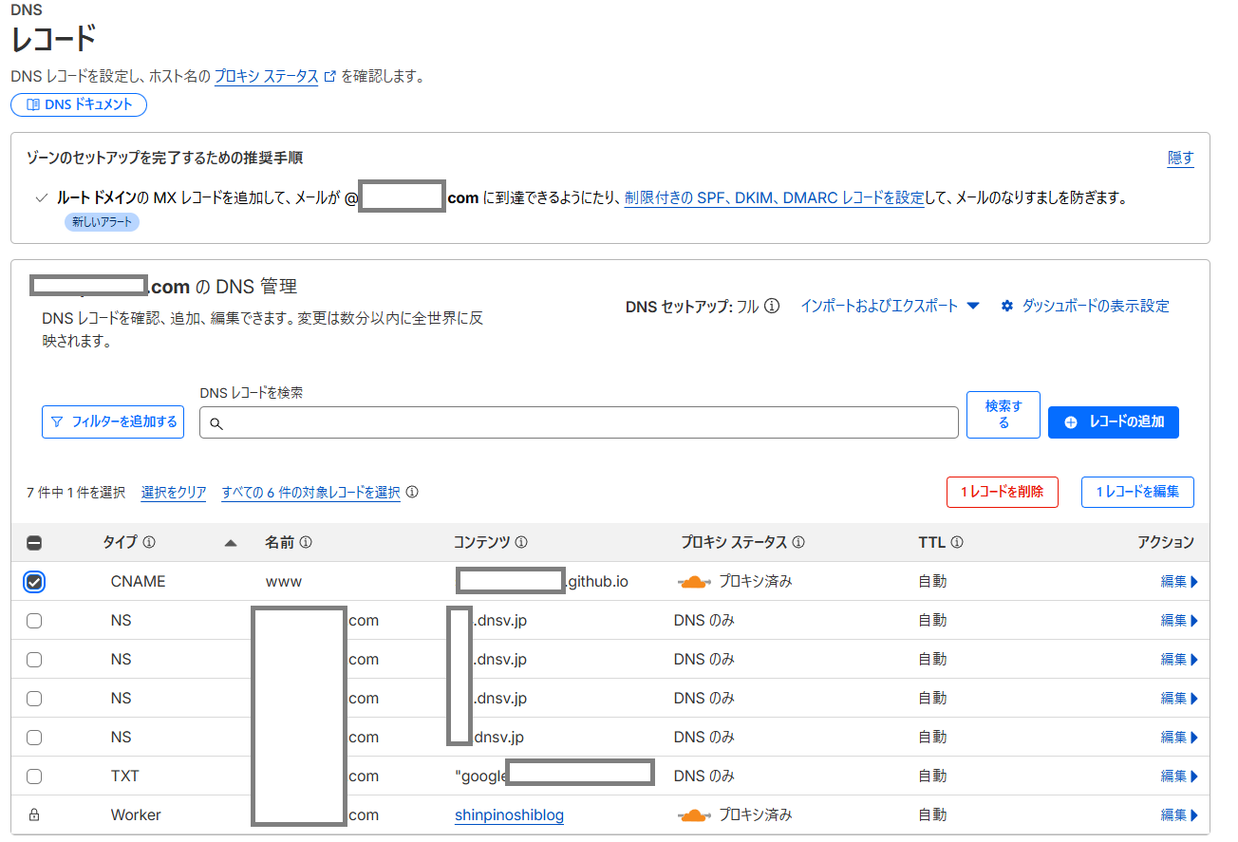
Task: Focus the DNS レコードを検索 field
Action: pyautogui.click(x=578, y=422)
